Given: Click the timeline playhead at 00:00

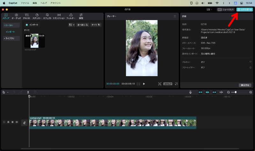Looking at the screenshot, I should pos(29,97).
